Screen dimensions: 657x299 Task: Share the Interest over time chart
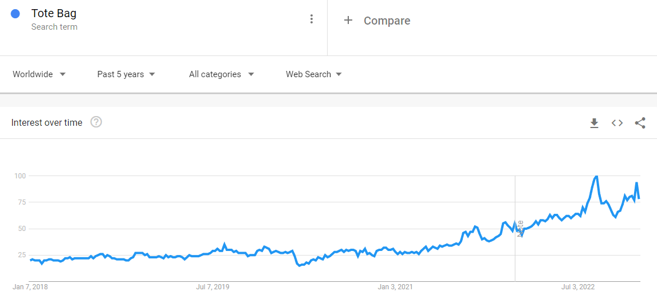coord(640,122)
